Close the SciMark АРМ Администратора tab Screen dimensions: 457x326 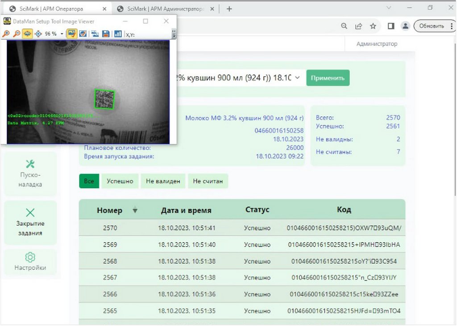point(212,9)
